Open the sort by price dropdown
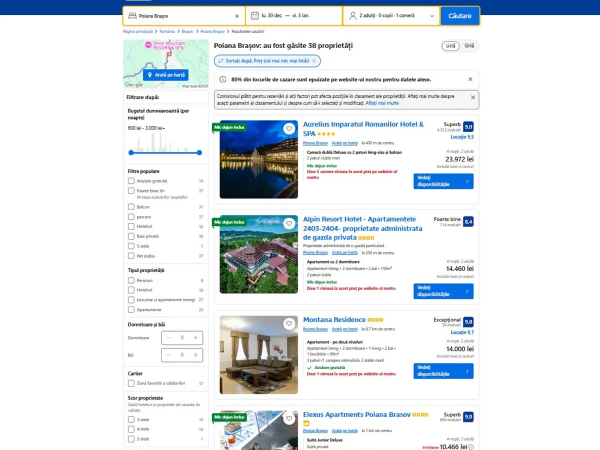The image size is (600, 450). click(267, 61)
